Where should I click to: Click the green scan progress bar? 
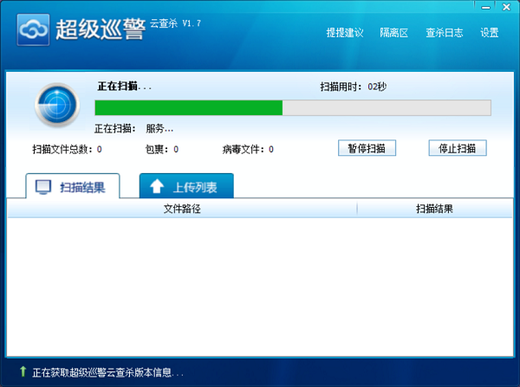click(293, 107)
